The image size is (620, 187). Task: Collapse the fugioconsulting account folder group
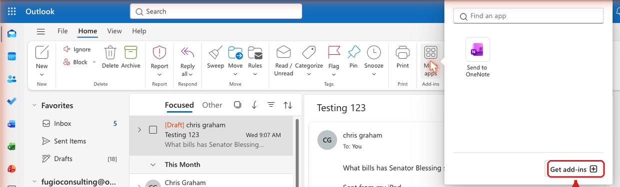coord(34,182)
